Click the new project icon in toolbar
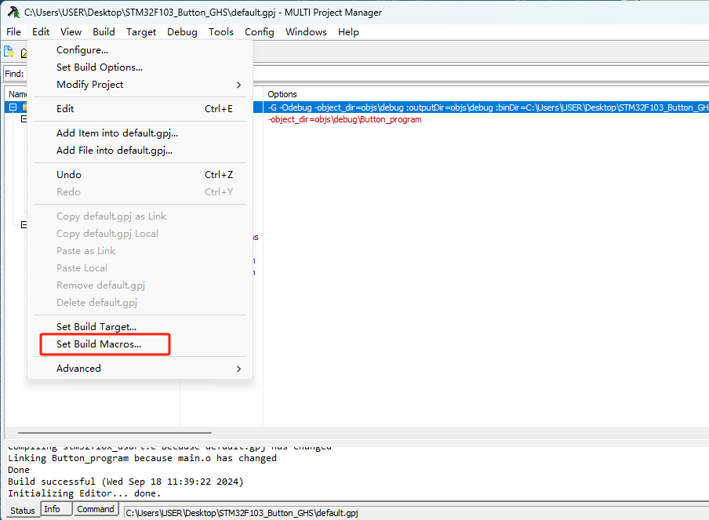 click(9, 53)
